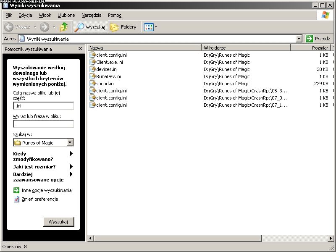
Task: Open Back button history dropdown arrow
Action: point(35,27)
